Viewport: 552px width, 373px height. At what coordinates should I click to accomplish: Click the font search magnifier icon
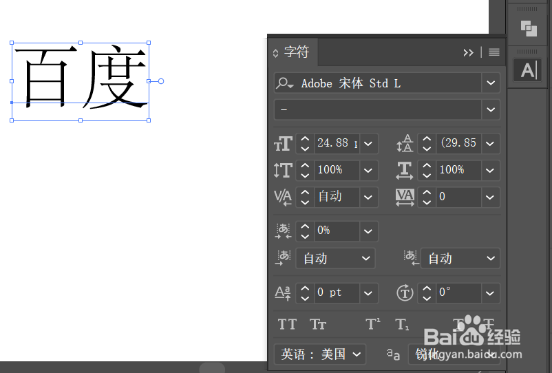click(284, 83)
